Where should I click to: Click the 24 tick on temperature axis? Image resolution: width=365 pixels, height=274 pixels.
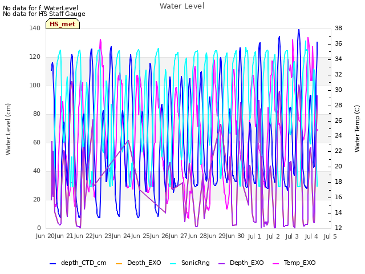[338, 136]
